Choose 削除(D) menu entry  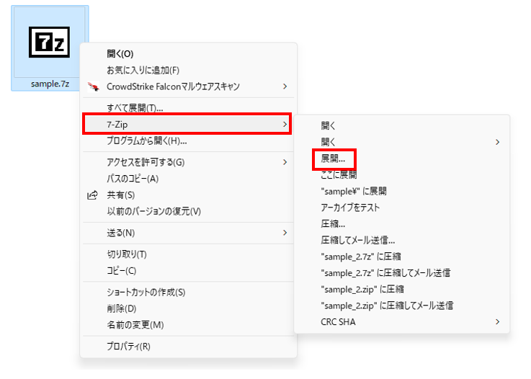coord(189,308)
